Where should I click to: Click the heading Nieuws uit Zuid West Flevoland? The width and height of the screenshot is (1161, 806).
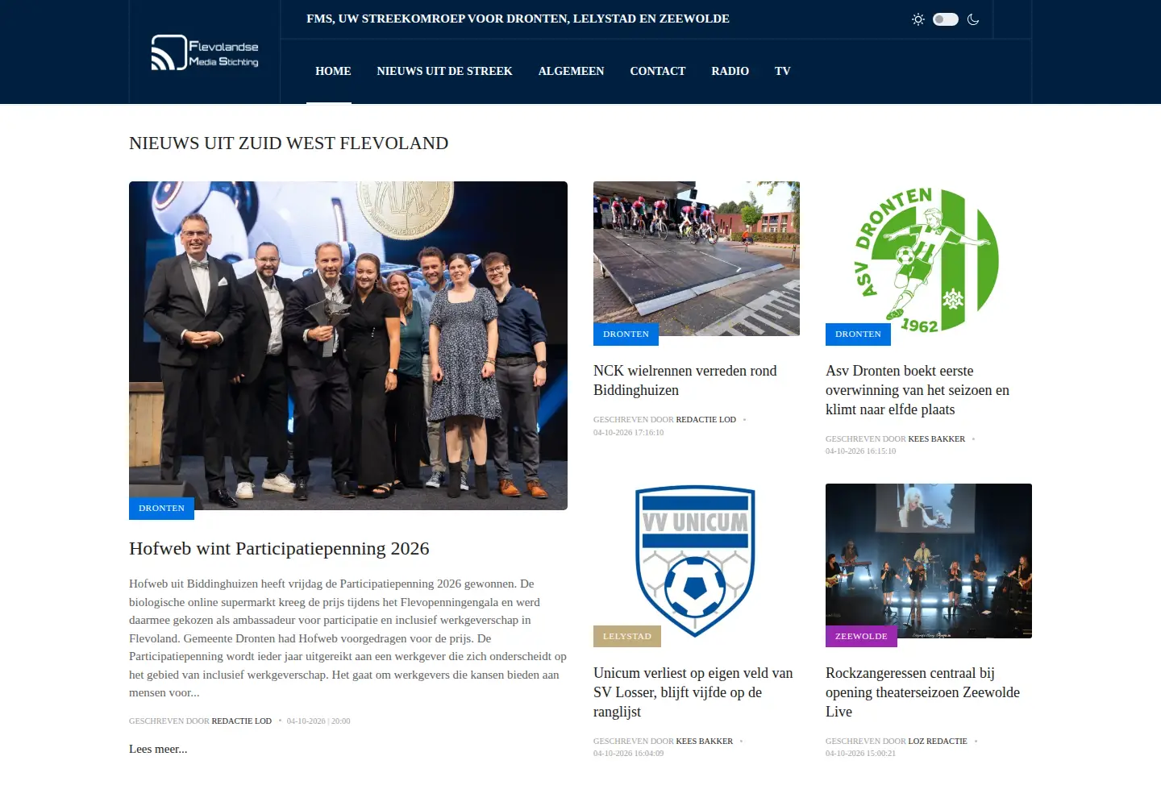point(289,143)
